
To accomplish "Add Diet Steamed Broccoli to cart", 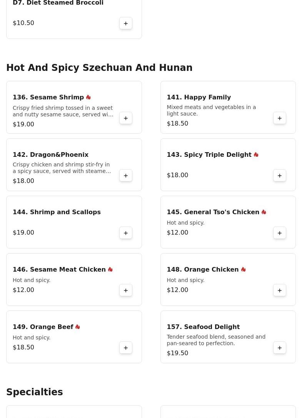I will tap(126, 23).
